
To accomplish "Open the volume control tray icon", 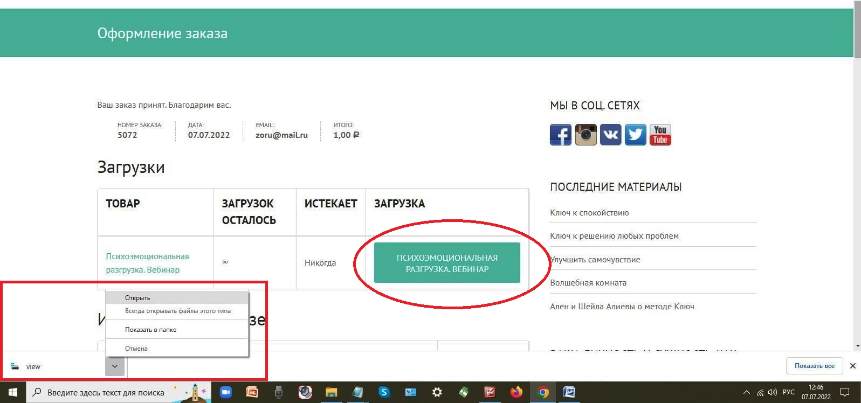I will [x=773, y=392].
